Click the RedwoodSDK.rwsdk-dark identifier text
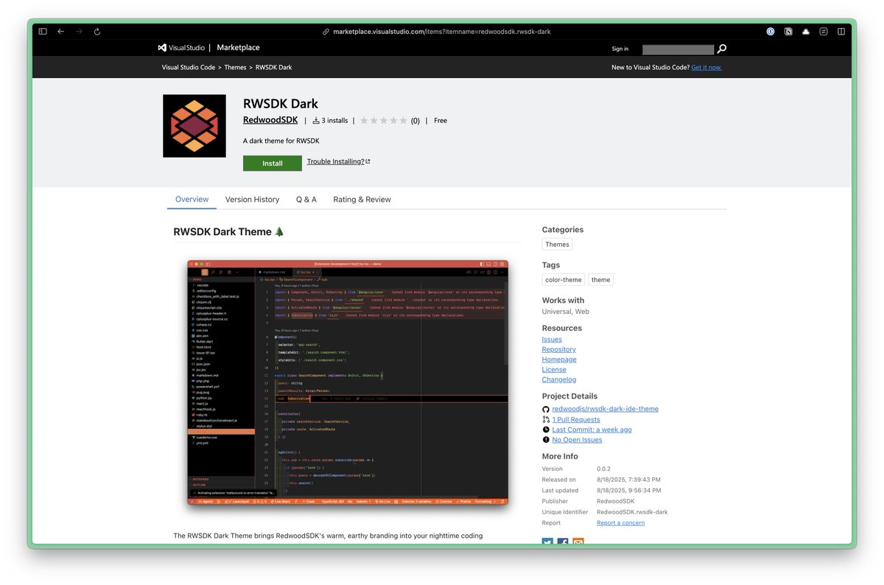The image size is (884, 585). pyautogui.click(x=632, y=512)
